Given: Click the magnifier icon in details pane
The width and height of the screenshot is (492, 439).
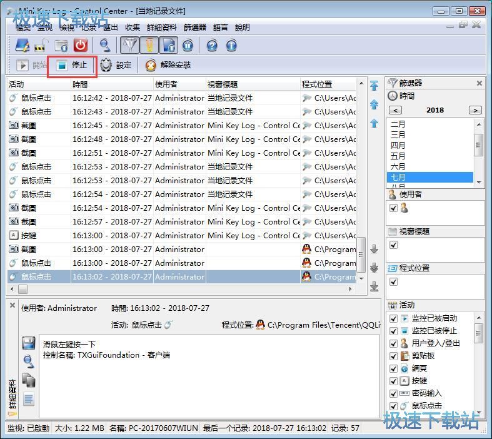Looking at the screenshot, I should [x=29, y=362].
